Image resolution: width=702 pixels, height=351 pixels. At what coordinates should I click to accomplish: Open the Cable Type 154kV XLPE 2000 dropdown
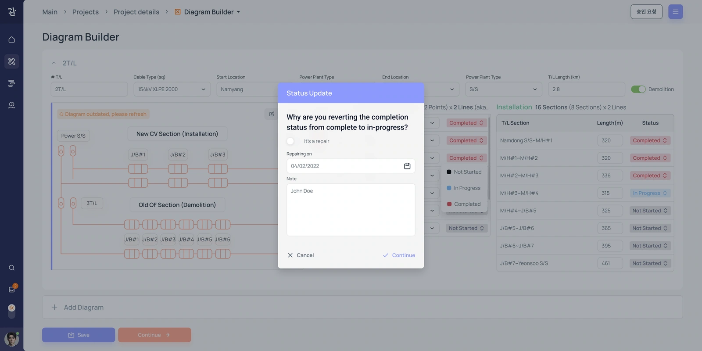172,89
